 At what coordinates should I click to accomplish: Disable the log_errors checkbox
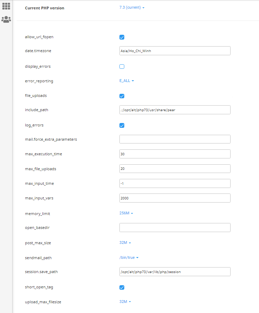[x=122, y=125]
